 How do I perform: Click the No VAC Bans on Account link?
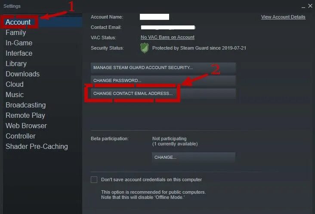167,37
